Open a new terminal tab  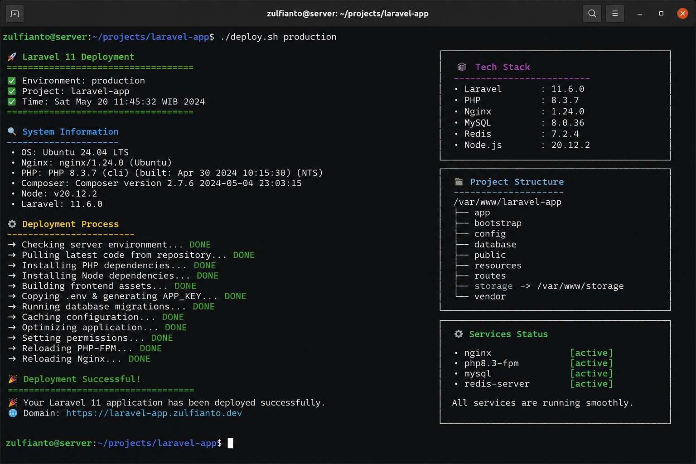(15, 14)
